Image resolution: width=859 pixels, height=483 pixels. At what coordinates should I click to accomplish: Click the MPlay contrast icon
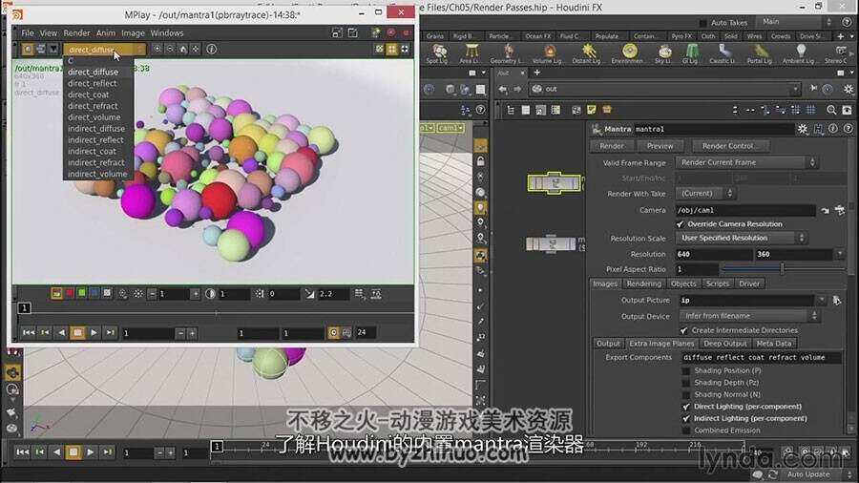[x=210, y=294]
